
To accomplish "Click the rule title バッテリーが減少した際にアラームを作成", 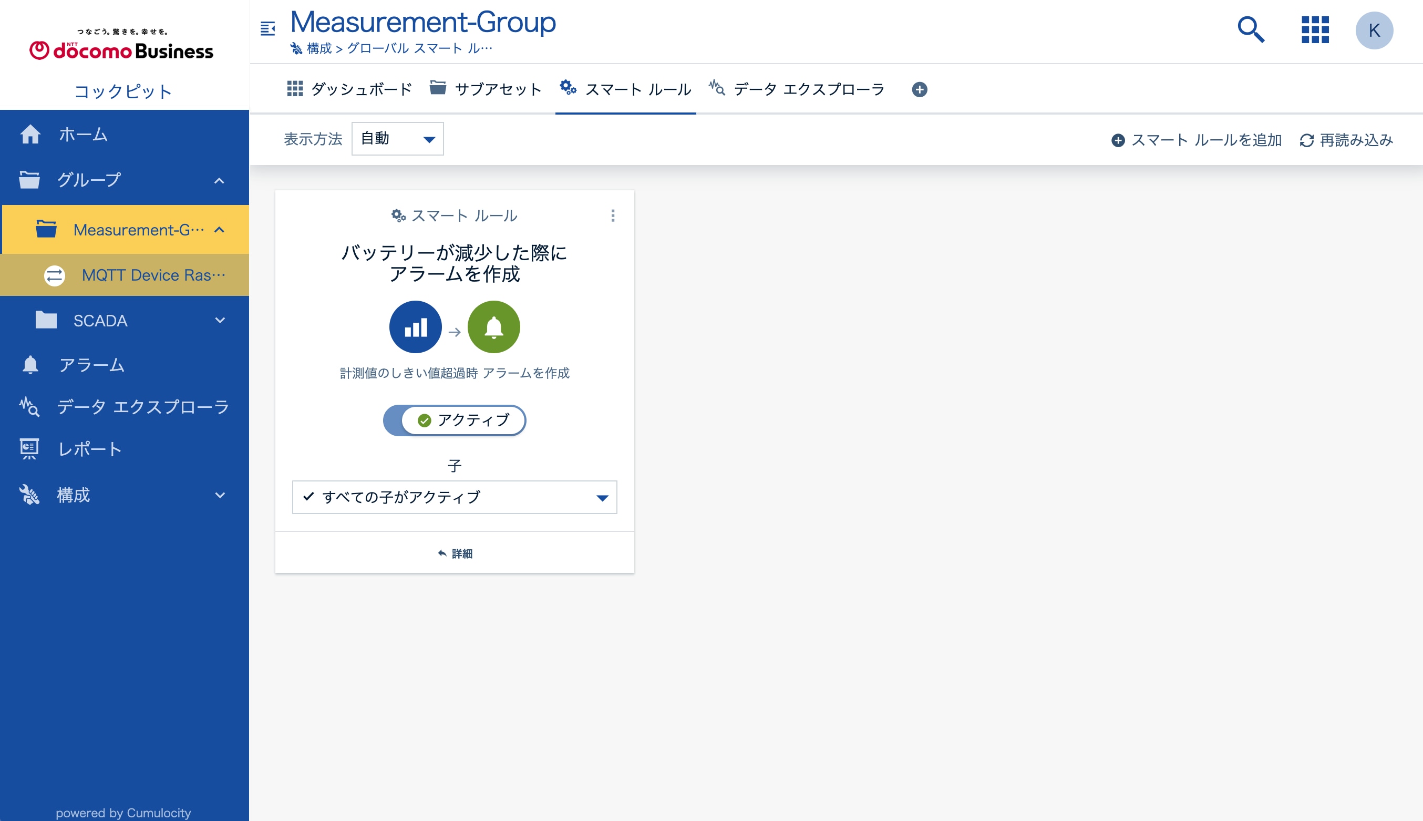I will [x=454, y=263].
